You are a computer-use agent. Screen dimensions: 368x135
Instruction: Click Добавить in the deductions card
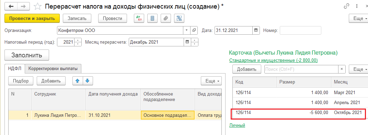247,69
